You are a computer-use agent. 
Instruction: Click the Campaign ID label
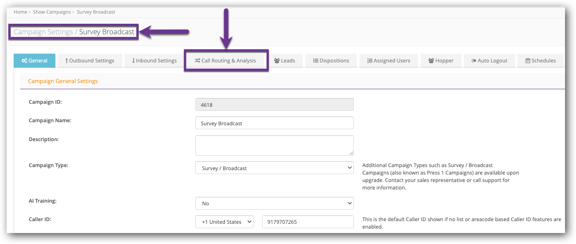(45, 102)
